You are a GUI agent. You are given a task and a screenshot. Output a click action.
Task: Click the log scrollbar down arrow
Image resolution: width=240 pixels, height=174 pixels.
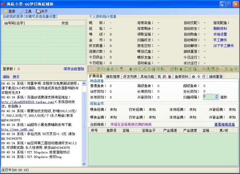[84, 164]
